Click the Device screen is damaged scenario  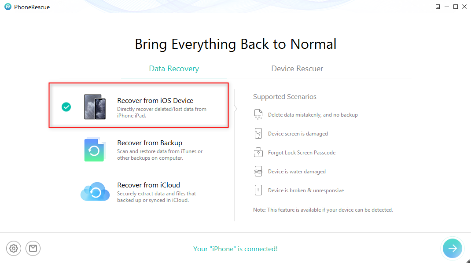pyautogui.click(x=298, y=134)
